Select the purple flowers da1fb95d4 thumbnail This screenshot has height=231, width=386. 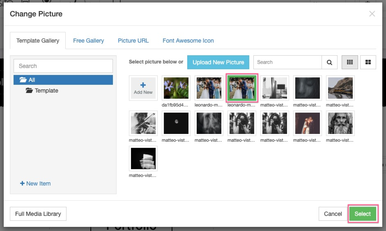pos(176,88)
